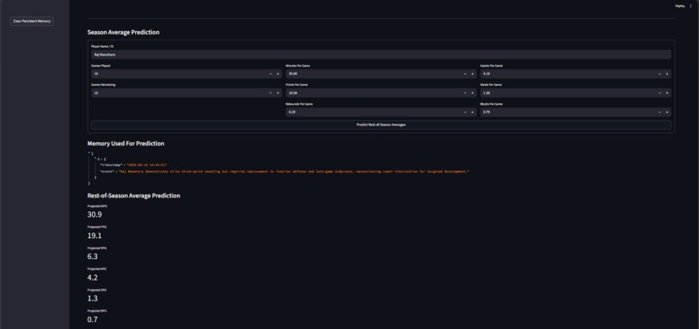The height and width of the screenshot is (329, 699).
Task: Decrease Minutes Per Game value
Action: coord(465,74)
